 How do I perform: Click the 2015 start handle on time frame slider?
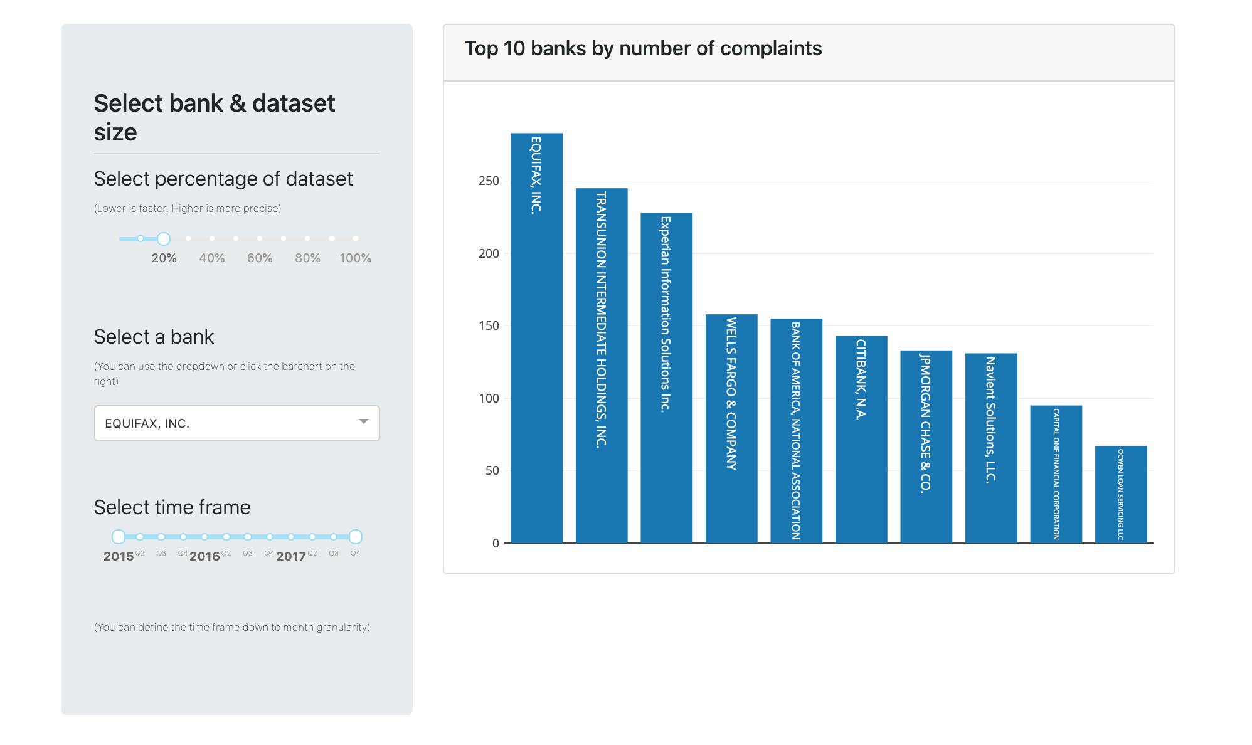(x=118, y=537)
